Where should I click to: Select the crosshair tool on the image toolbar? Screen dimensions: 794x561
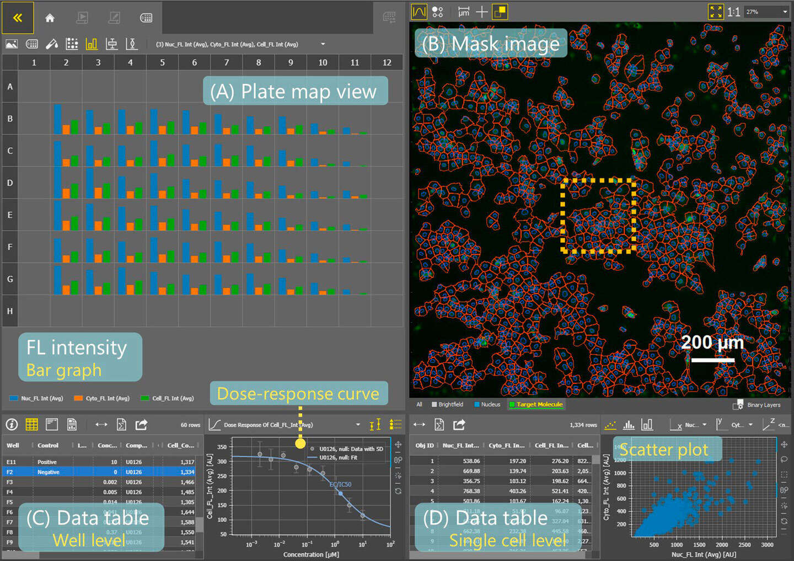(x=482, y=12)
